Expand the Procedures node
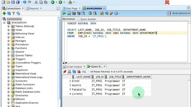Screen dimensions: 191x107 pos(8,44)
